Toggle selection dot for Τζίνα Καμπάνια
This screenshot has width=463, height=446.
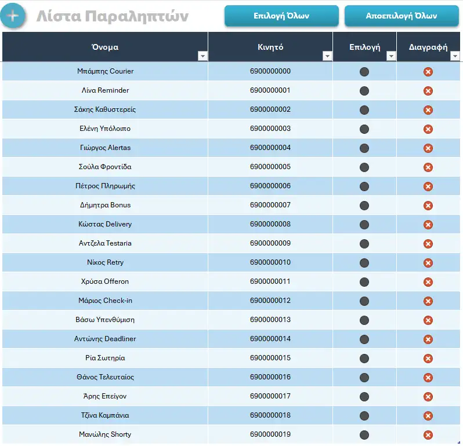(x=364, y=416)
